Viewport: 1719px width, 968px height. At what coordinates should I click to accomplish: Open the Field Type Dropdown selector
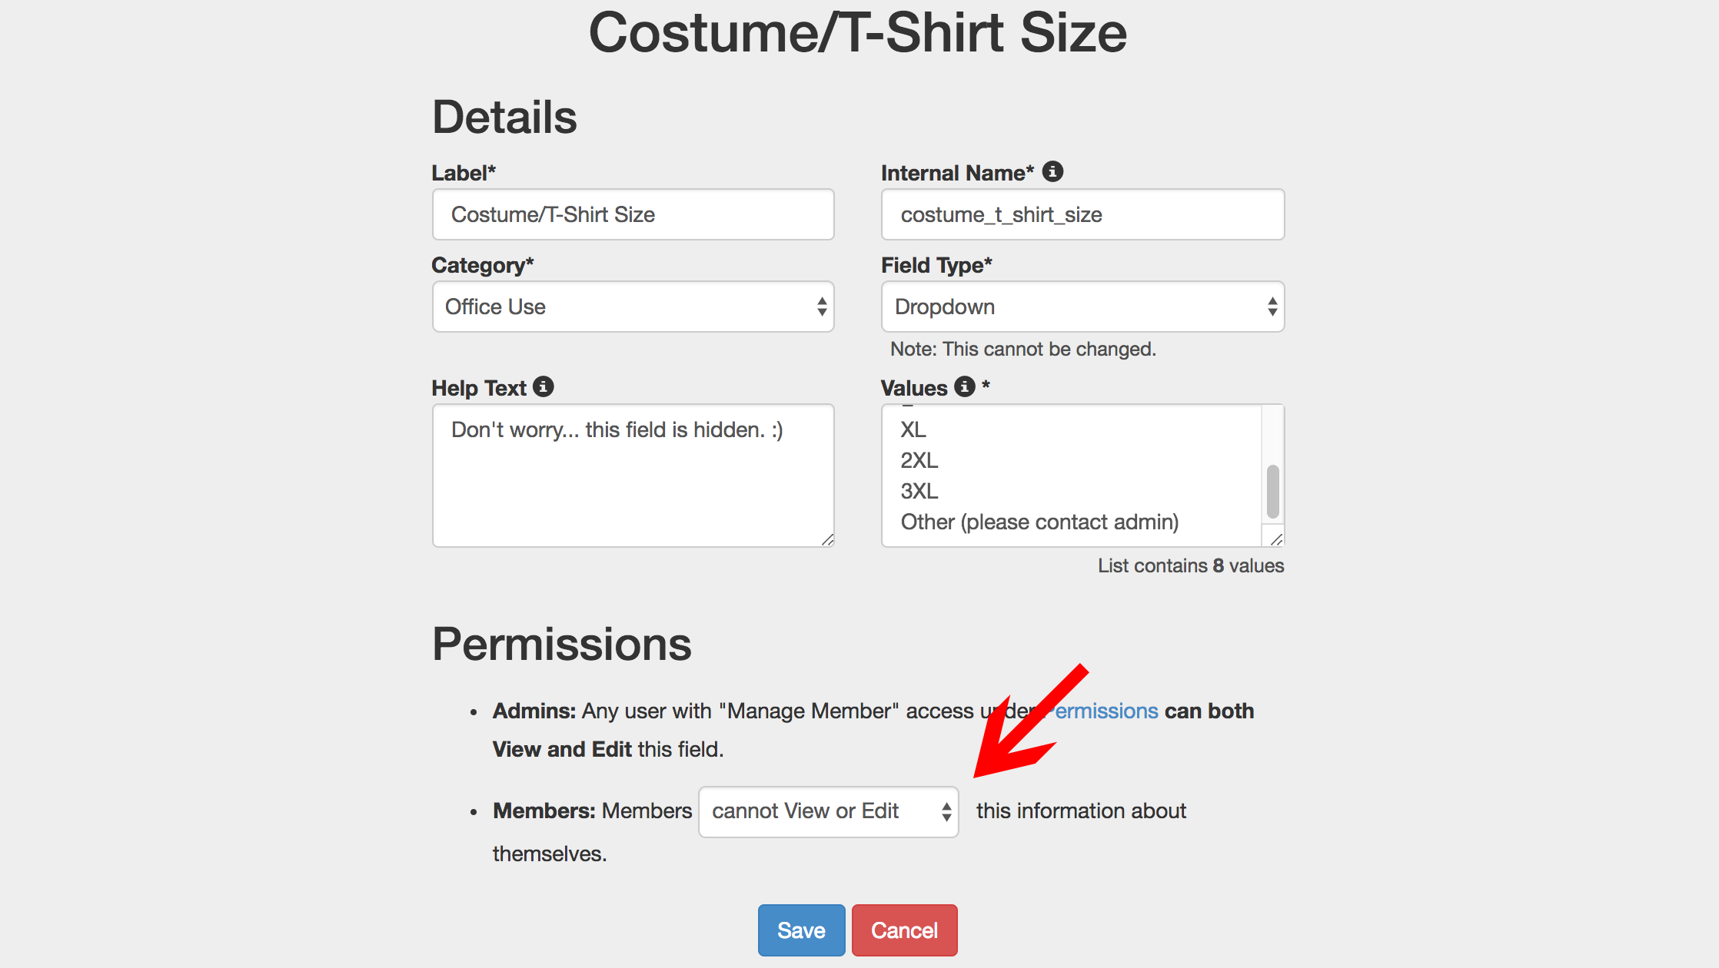(1082, 307)
